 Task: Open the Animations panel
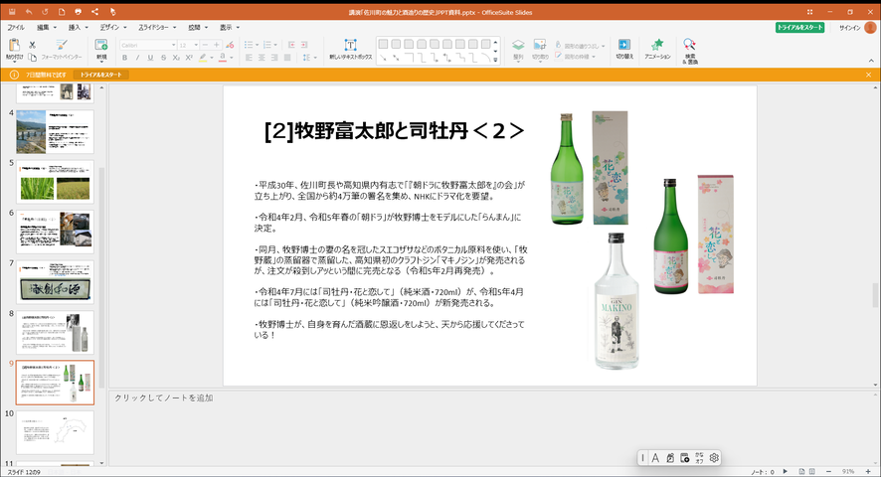click(x=657, y=50)
